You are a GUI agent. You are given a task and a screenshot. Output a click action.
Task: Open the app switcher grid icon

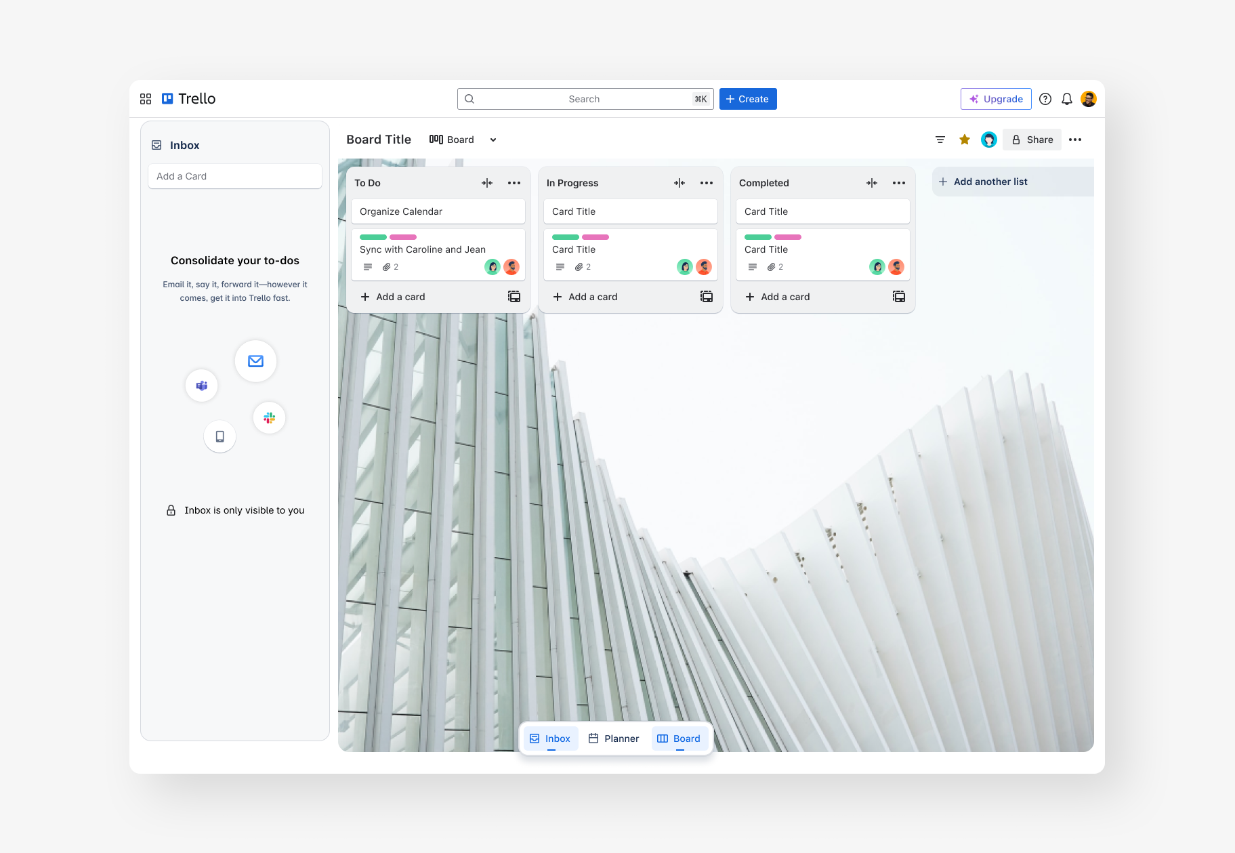tap(146, 99)
